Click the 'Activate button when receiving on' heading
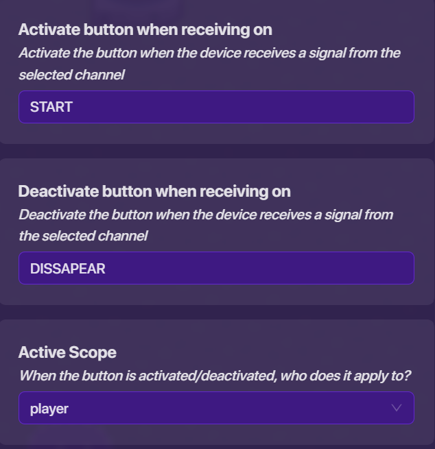 [145, 29]
